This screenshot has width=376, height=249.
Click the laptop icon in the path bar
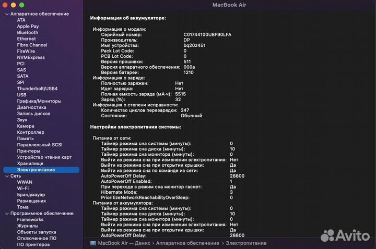tap(93, 243)
